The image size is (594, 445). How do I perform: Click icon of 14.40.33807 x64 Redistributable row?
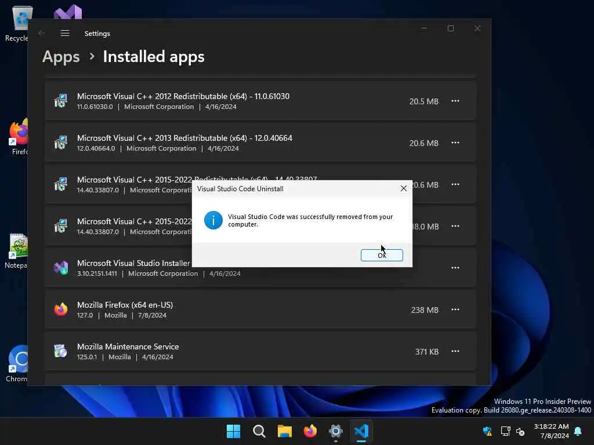(x=60, y=184)
